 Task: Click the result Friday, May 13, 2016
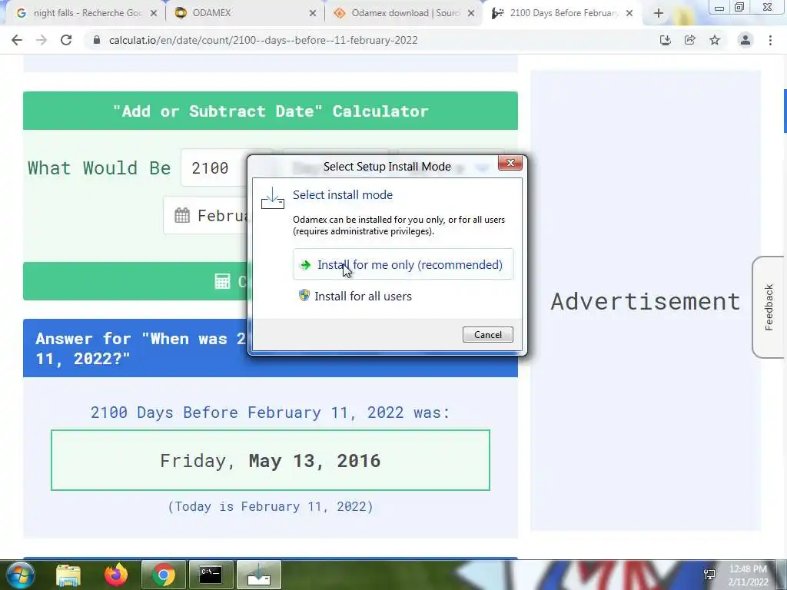(x=270, y=460)
